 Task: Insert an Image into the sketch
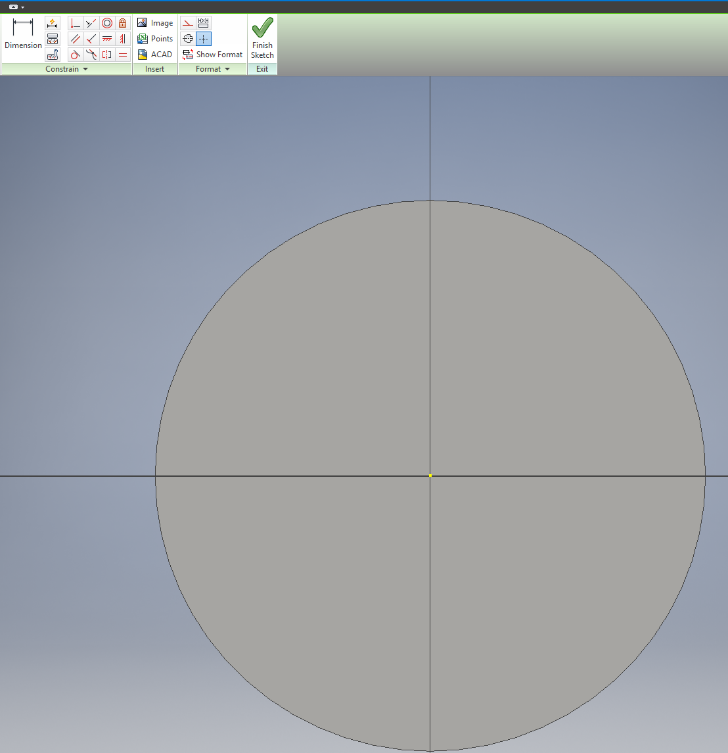point(155,22)
